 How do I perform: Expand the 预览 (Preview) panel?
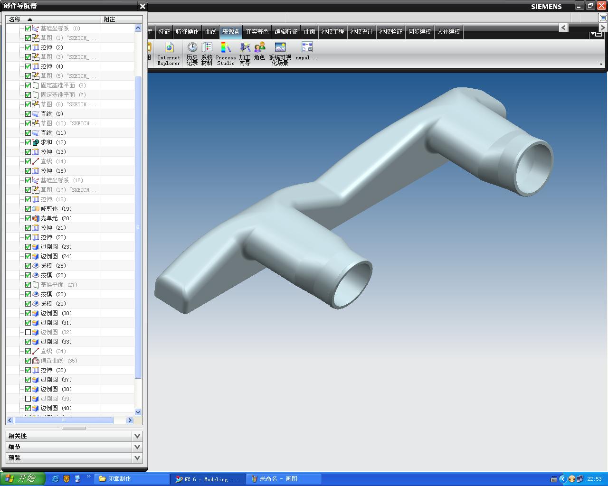coord(137,458)
